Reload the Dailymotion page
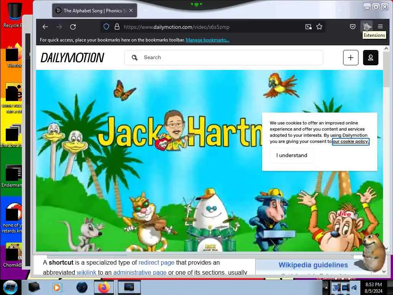The height and width of the screenshot is (295, 393). (x=73, y=27)
